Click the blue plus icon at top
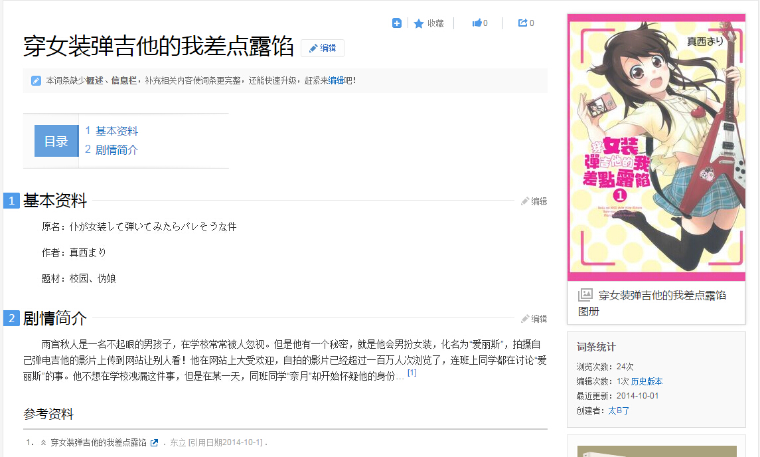Screen dimensions: 760x457 click(396, 23)
